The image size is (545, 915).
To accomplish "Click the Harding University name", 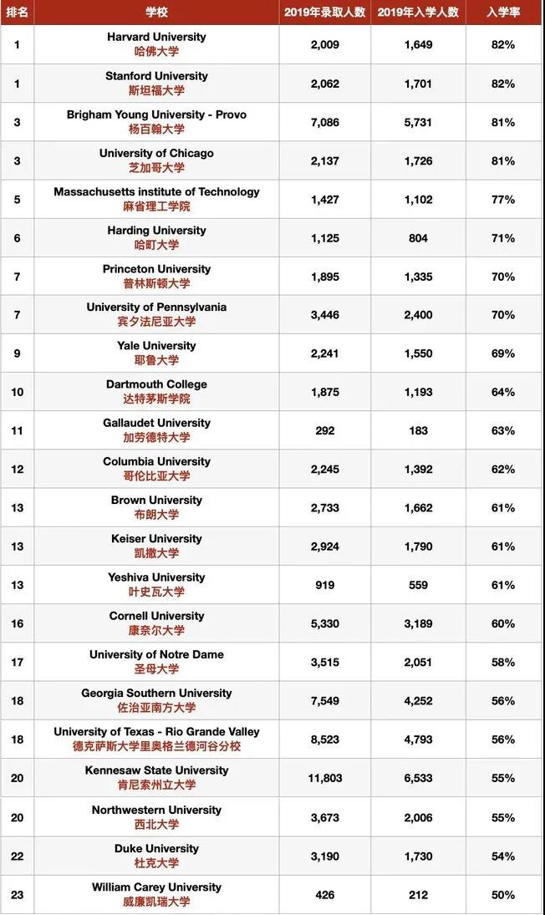I will point(156,230).
